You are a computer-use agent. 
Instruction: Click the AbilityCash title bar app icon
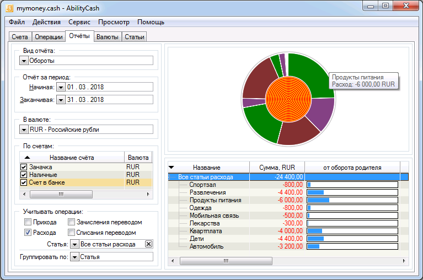coord(9,8)
